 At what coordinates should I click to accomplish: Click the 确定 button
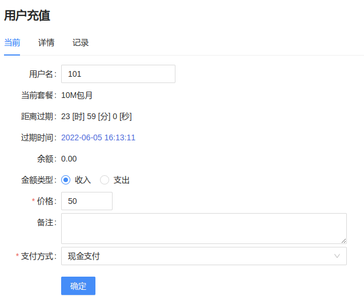coord(78,286)
